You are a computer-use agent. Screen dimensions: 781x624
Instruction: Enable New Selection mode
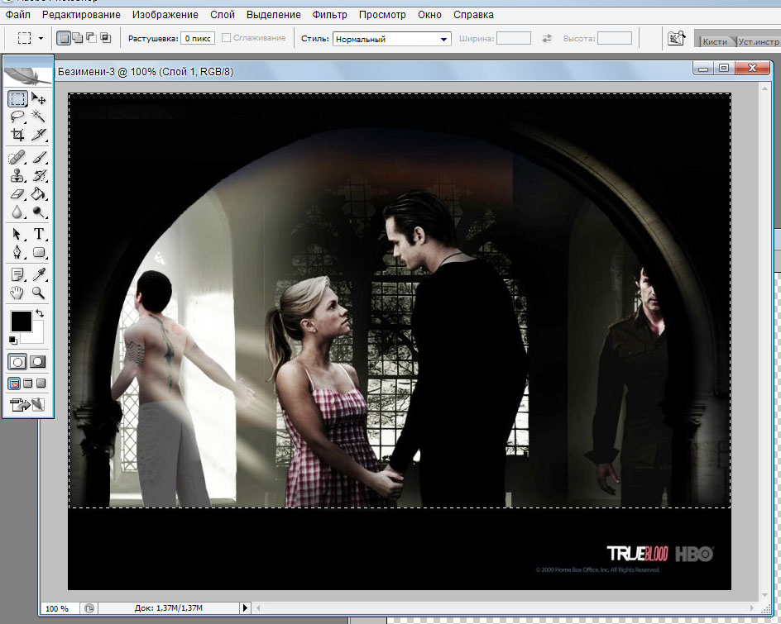point(63,38)
